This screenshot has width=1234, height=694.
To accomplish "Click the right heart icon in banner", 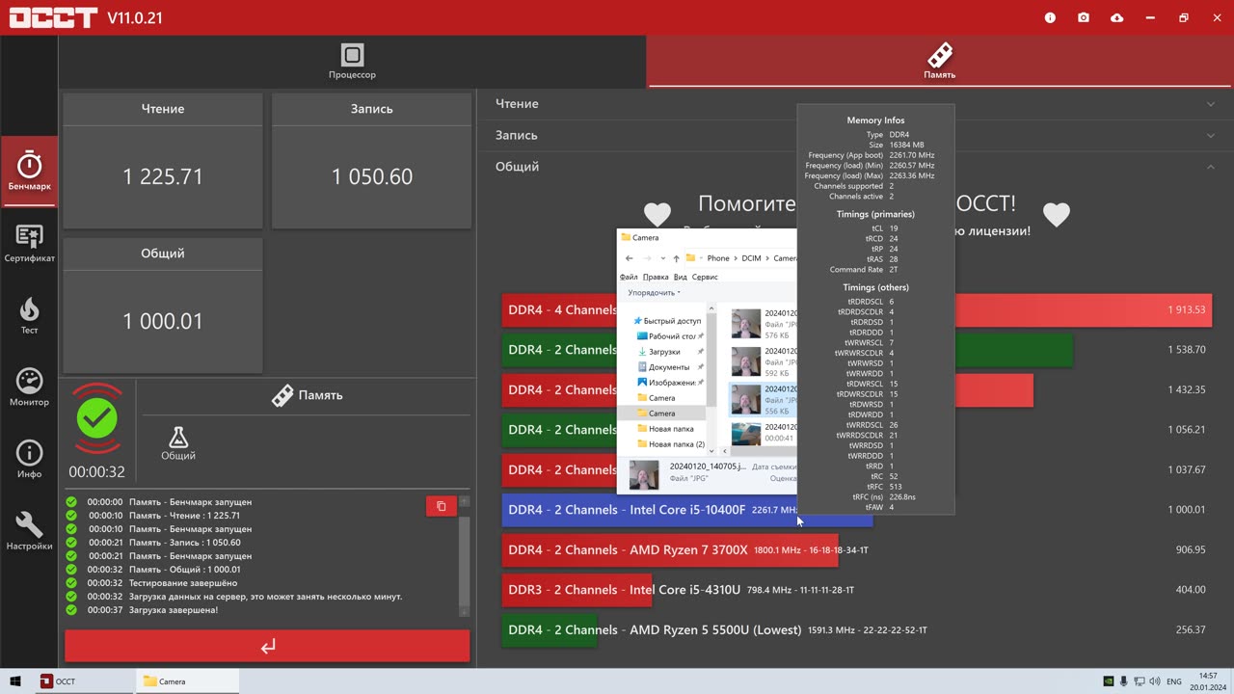I will (x=1057, y=214).
